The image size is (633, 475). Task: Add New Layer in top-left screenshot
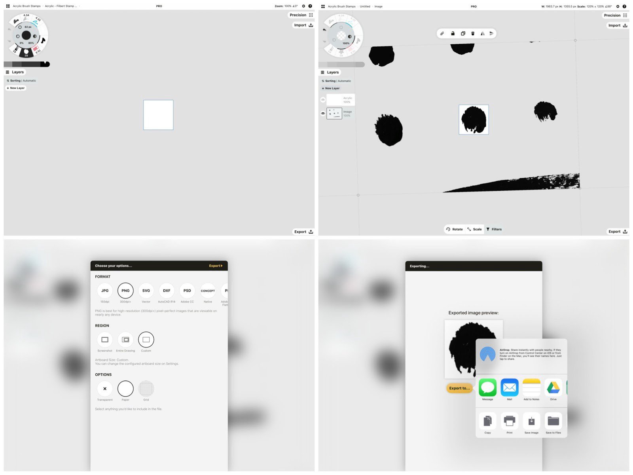tap(16, 88)
